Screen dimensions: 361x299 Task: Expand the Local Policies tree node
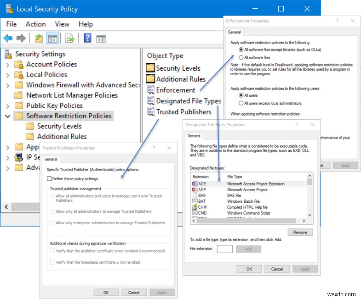tap(8, 75)
